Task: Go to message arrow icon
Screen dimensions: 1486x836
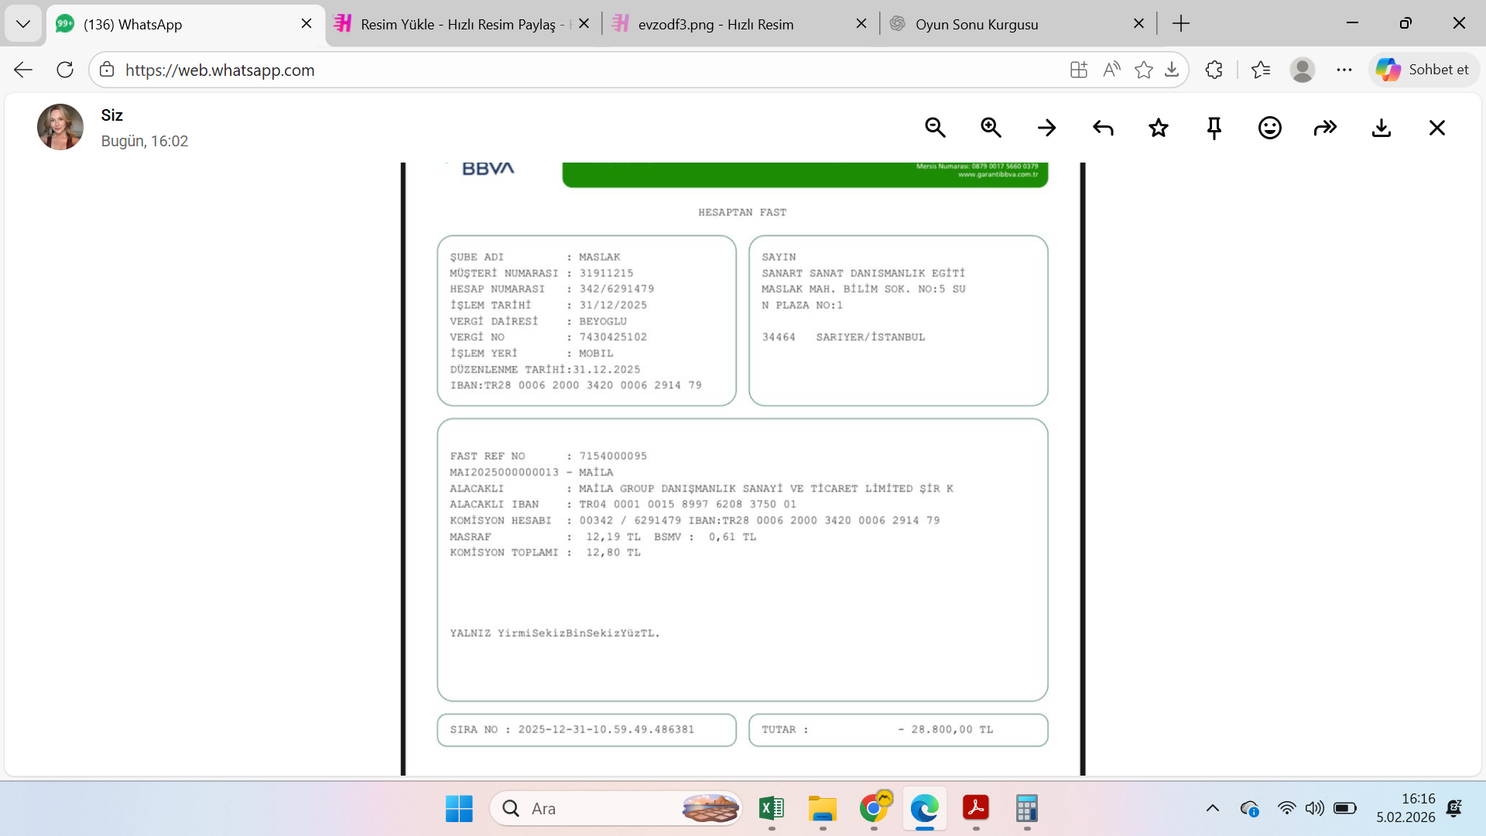Action: coord(1046,128)
